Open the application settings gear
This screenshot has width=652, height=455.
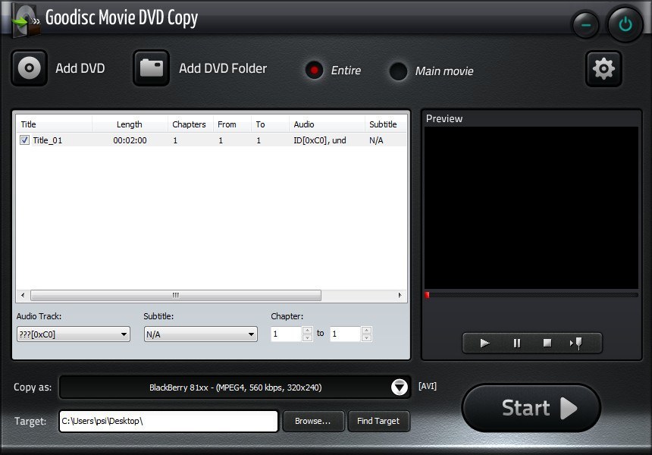click(x=603, y=68)
